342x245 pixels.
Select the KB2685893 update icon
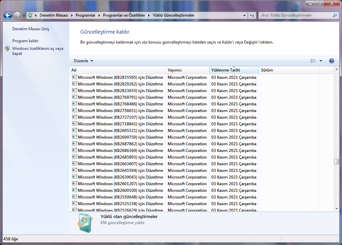click(x=75, y=157)
